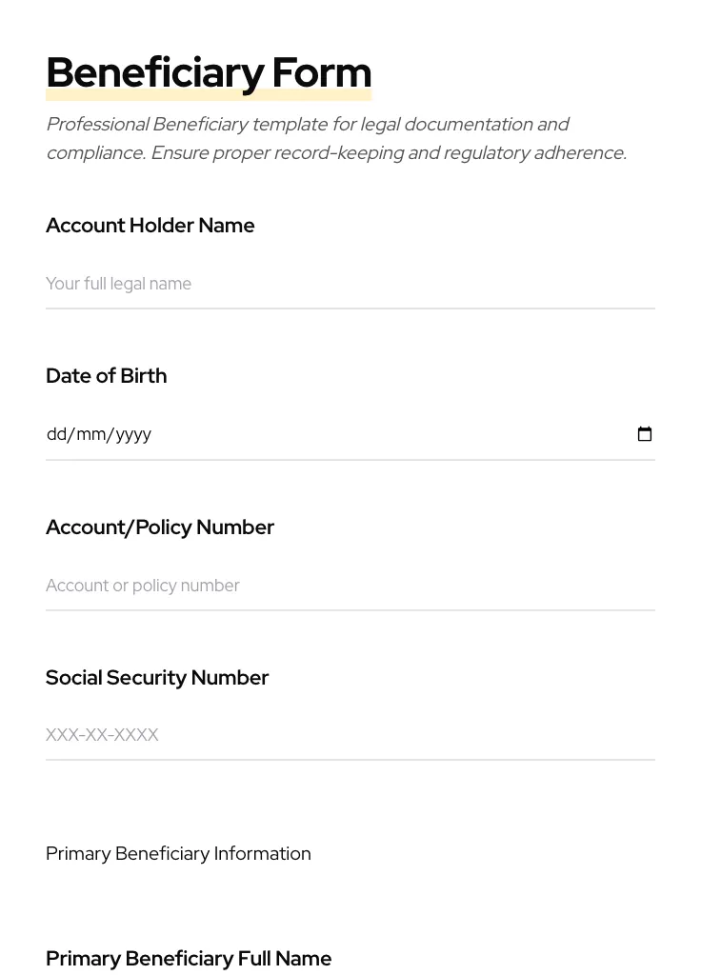The width and height of the screenshot is (701, 975).
Task: Click Primary Beneficiary Information section heading
Action: (x=178, y=853)
